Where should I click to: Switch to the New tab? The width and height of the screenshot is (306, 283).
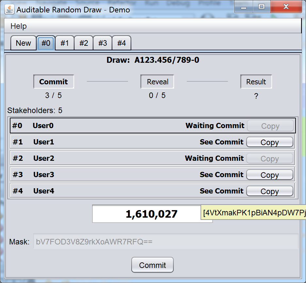point(23,43)
